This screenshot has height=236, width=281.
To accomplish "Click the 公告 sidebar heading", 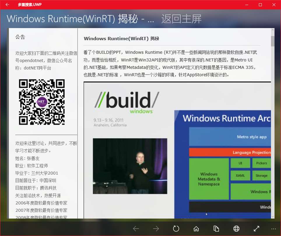I will coord(20,37).
